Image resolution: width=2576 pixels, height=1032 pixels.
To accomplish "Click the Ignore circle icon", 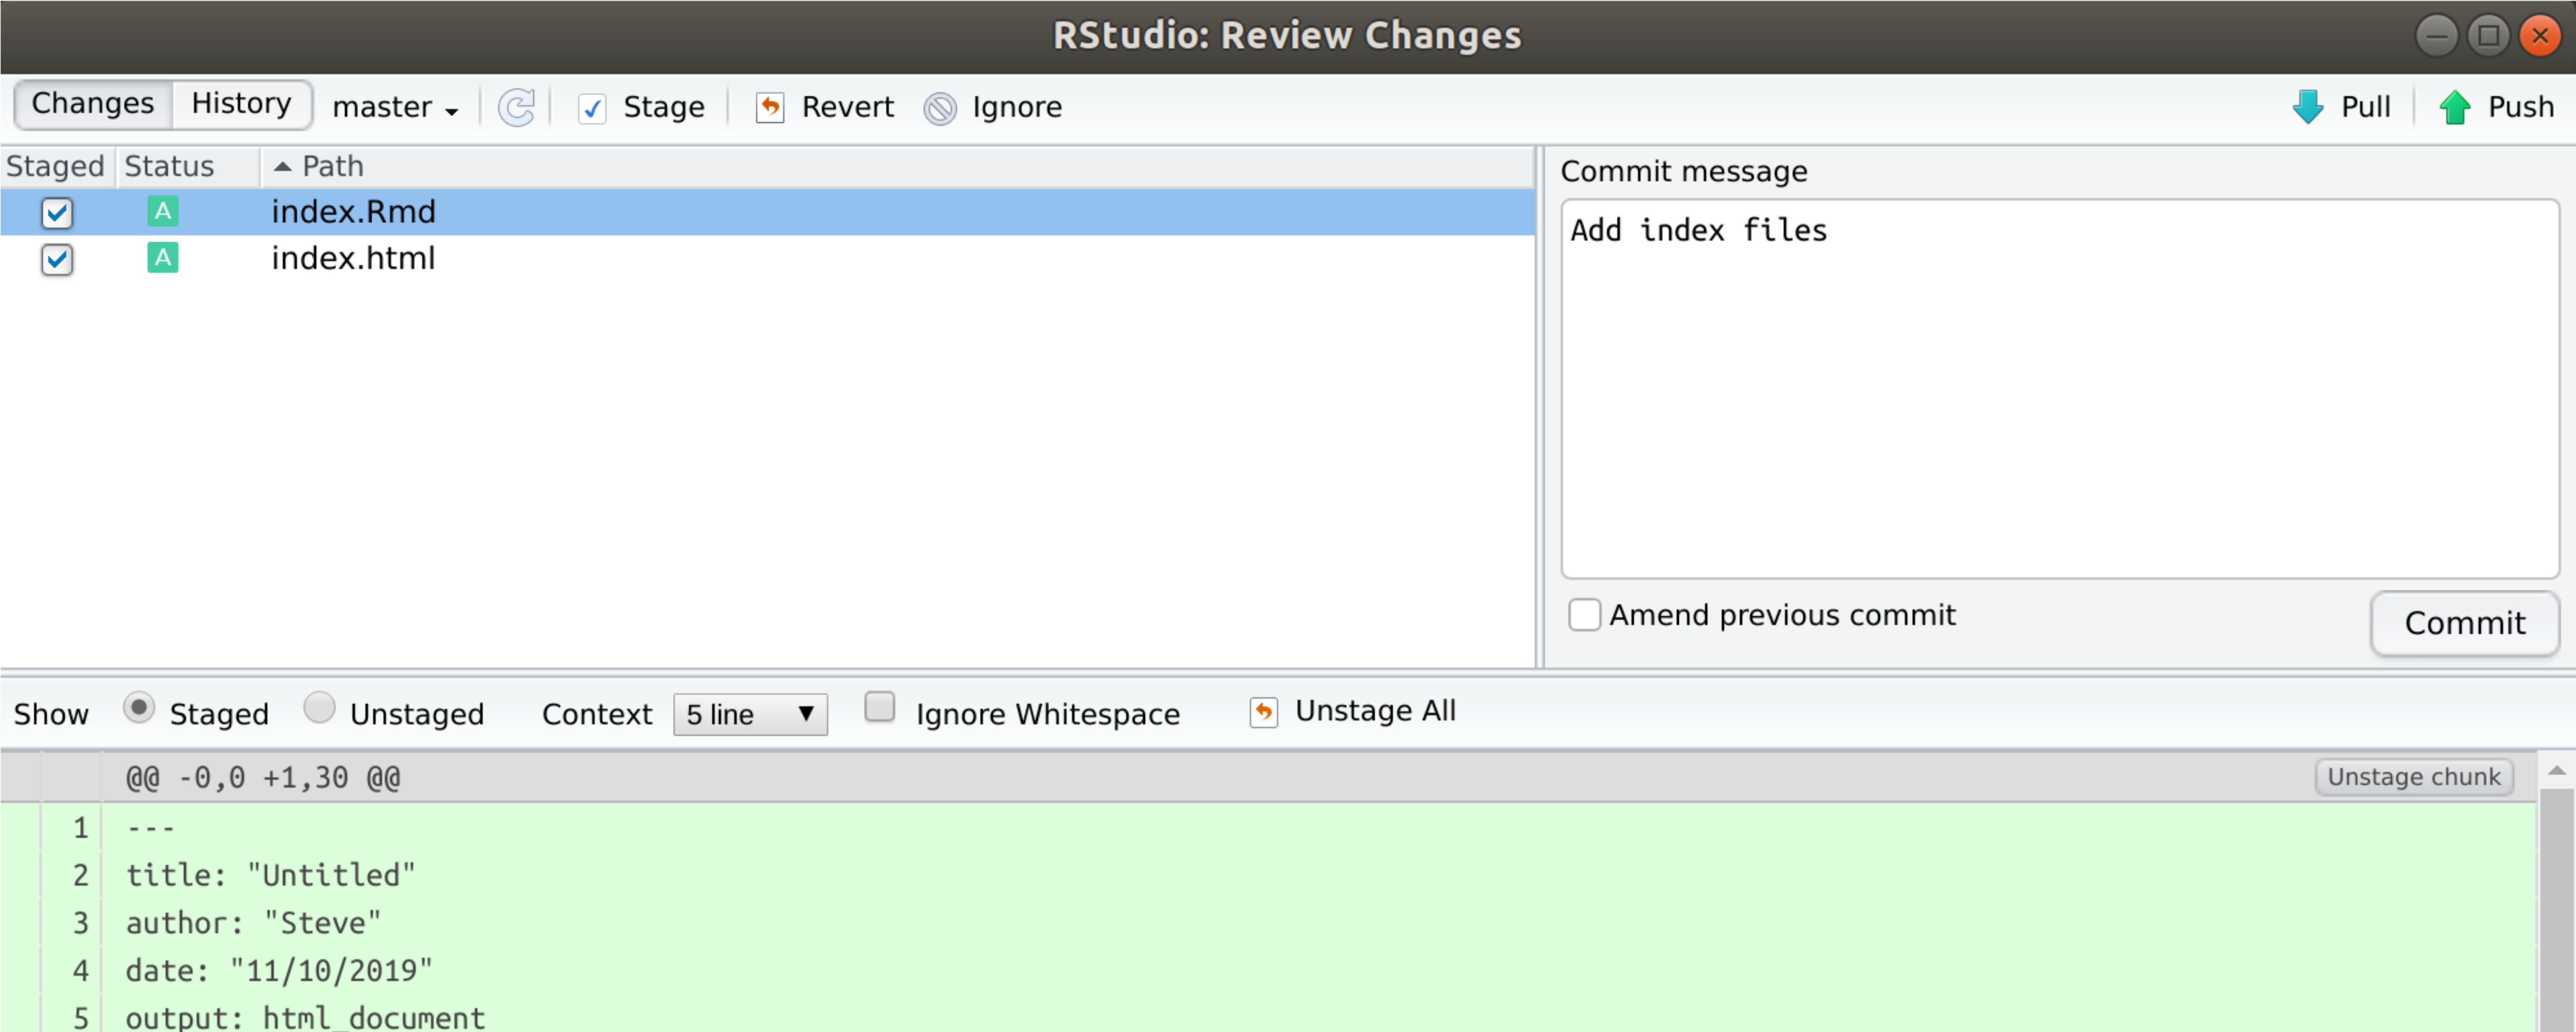I will tap(940, 108).
